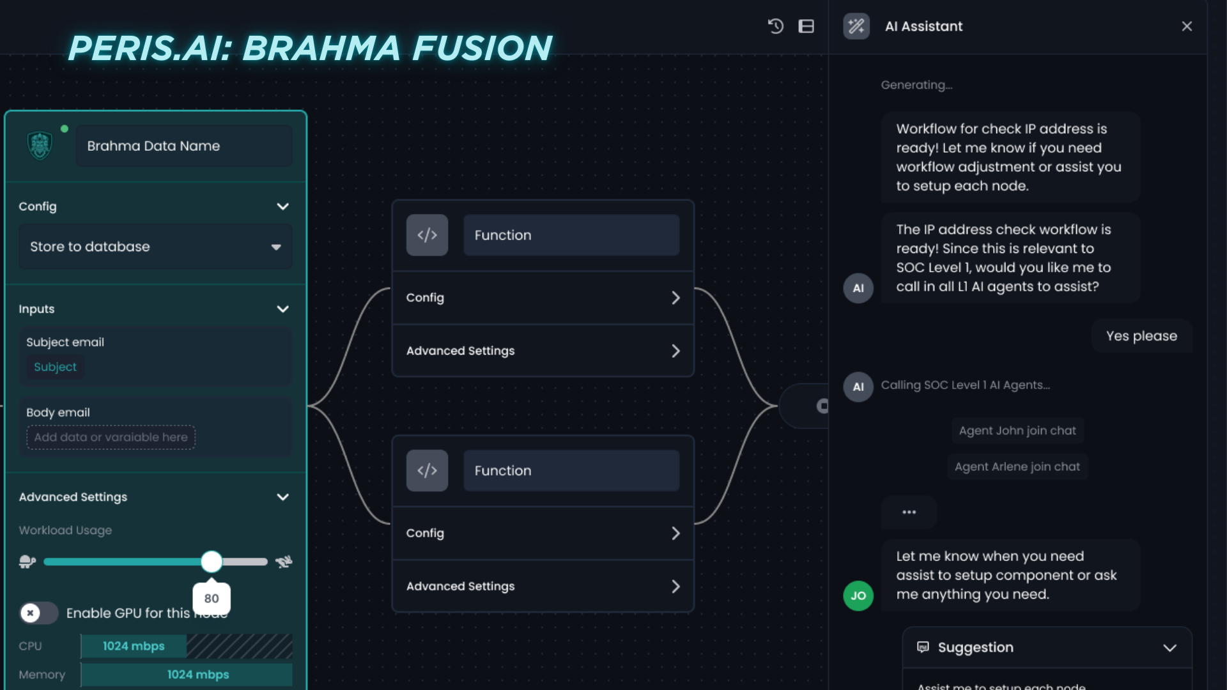Click the code </> icon on the upper Function node
The image size is (1227, 690).
(427, 234)
